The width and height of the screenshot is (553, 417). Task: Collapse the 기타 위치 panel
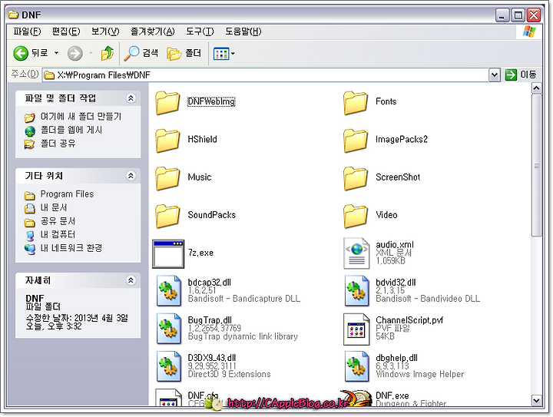pos(131,176)
